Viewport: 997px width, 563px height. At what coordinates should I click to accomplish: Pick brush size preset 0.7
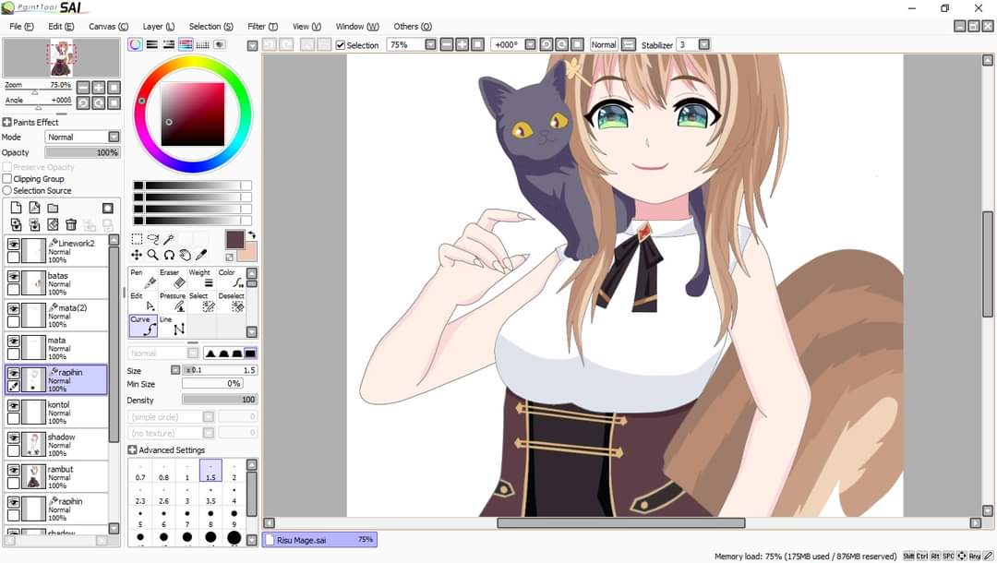(x=140, y=471)
